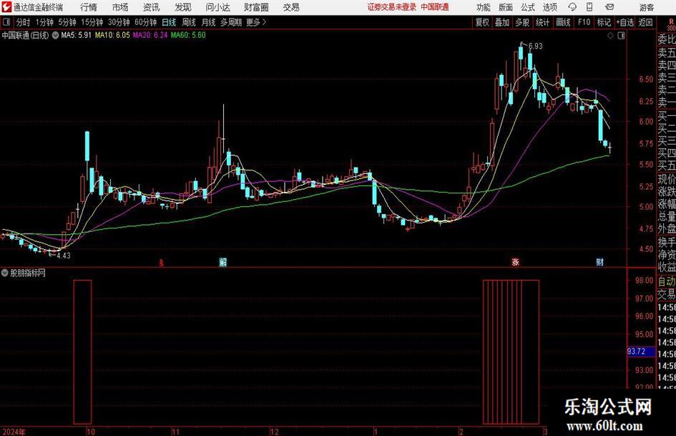676x436 pixels.
Task: Switch to 1分钟 period
Action: pyautogui.click(x=44, y=22)
